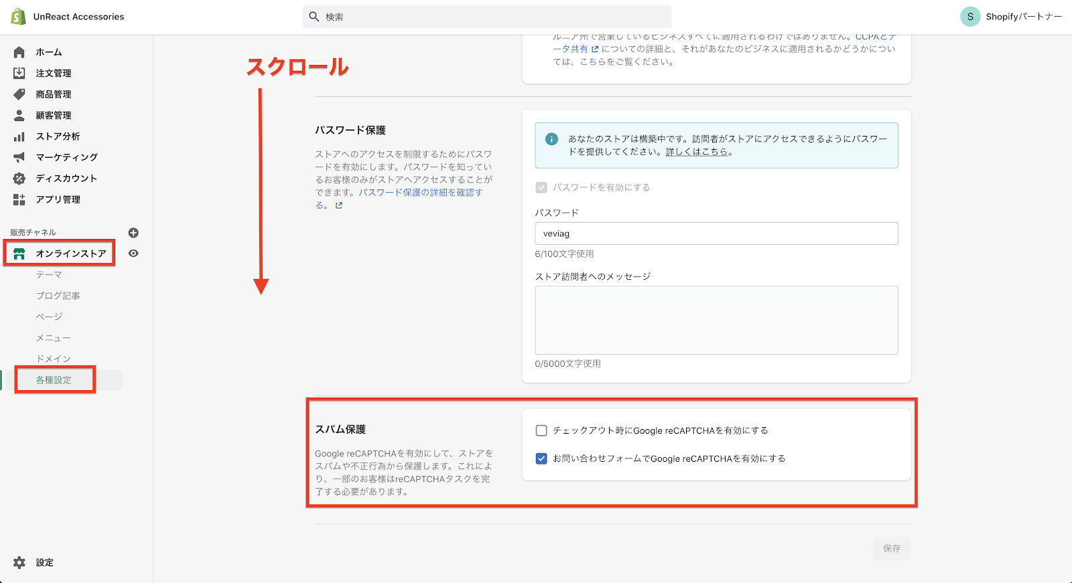1072x583 pixels.
Task: Click the password field containing veviag
Action: pos(716,234)
